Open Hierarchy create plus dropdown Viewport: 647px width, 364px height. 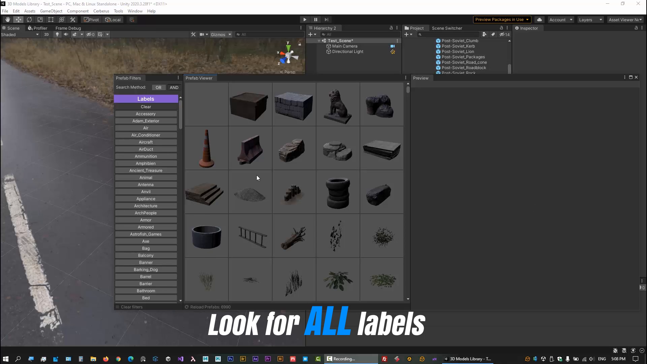(312, 34)
